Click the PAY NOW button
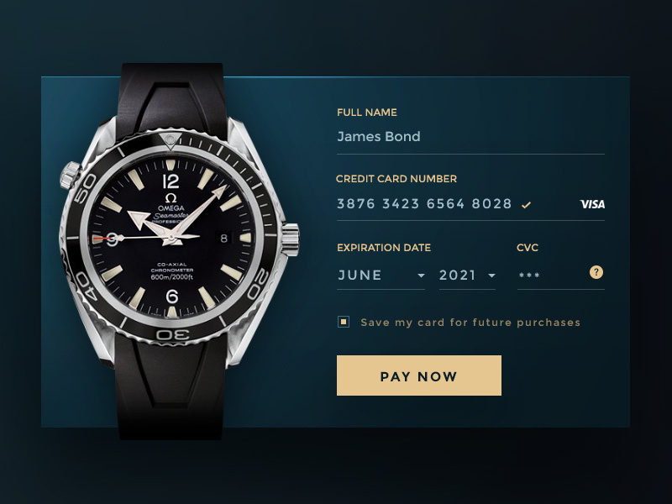The height and width of the screenshot is (504, 672). point(418,375)
